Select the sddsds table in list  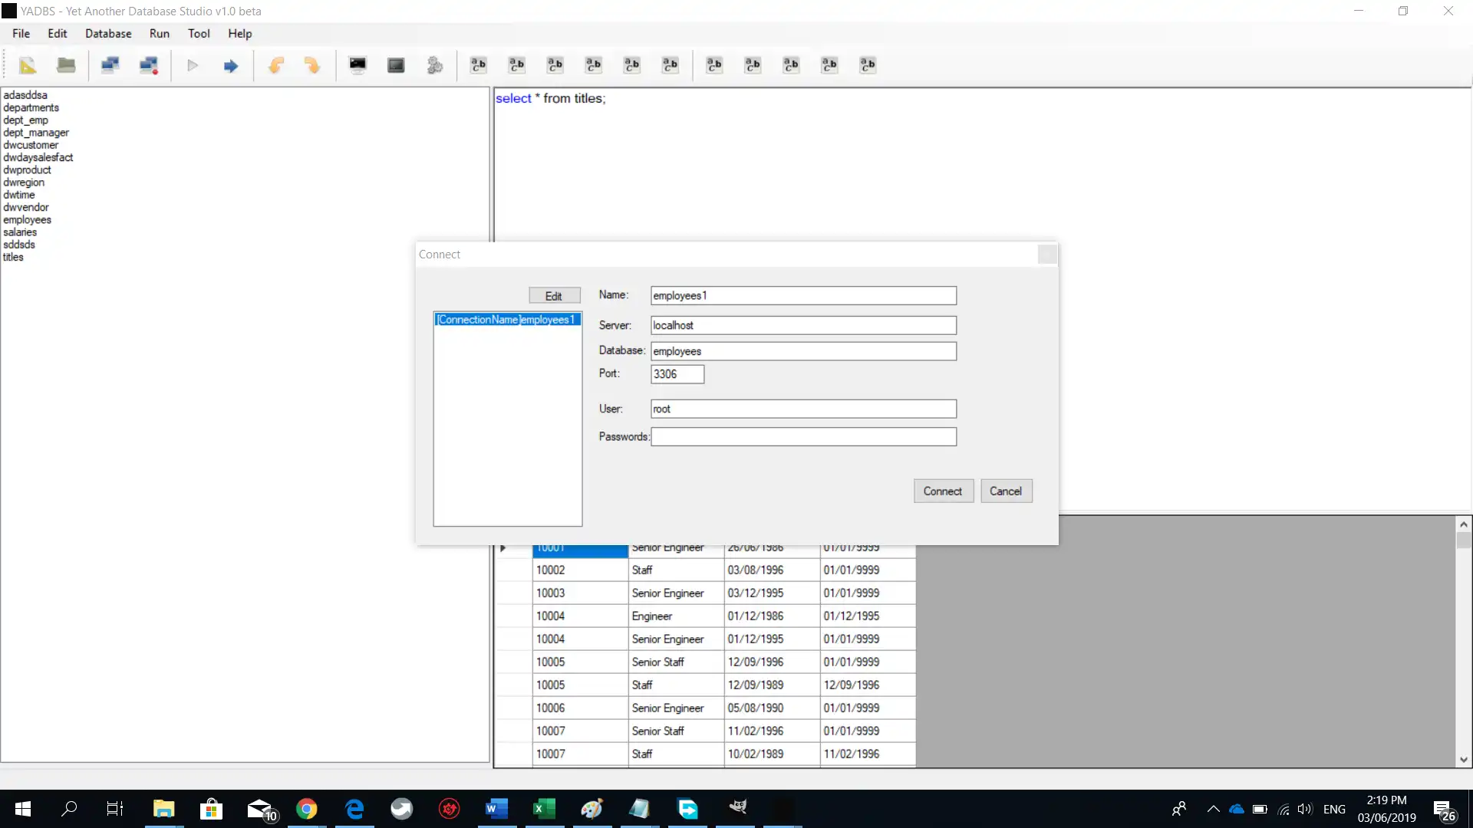coord(19,245)
